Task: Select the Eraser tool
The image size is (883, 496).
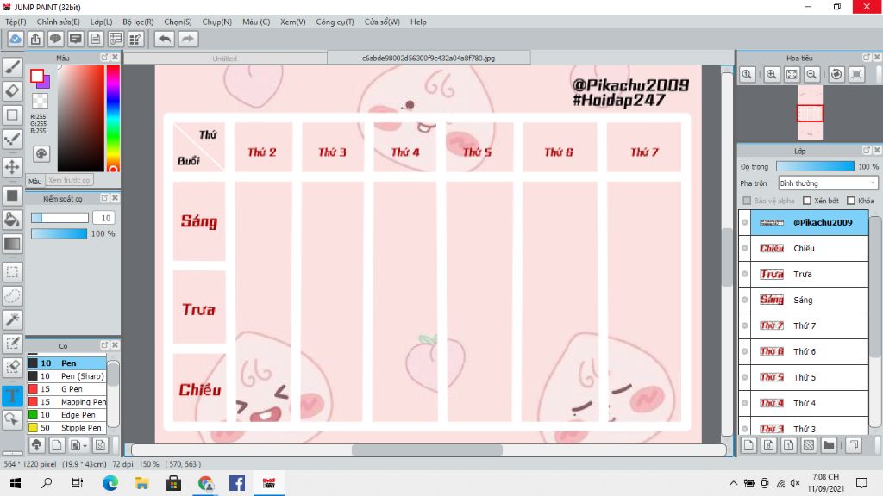Action: point(12,90)
